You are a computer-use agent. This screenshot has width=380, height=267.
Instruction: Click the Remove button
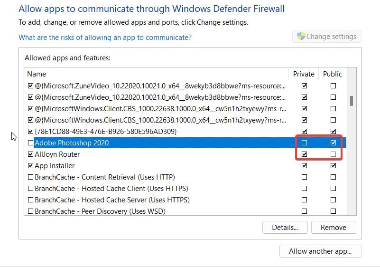[x=333, y=227]
